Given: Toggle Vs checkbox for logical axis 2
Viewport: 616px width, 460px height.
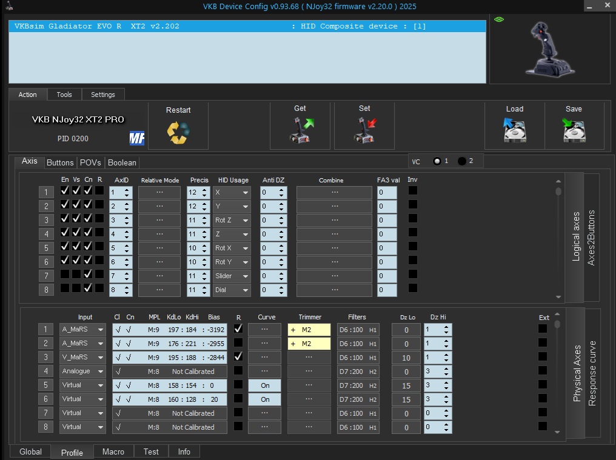Looking at the screenshot, I should coord(76,204).
